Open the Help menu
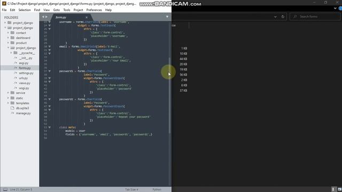Screen dimensions: 342x192 (x=108, y=10)
